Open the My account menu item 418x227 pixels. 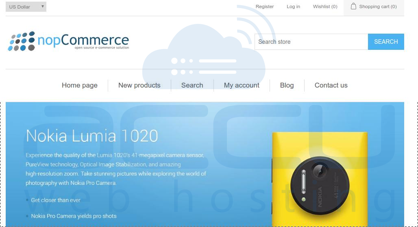coord(242,85)
